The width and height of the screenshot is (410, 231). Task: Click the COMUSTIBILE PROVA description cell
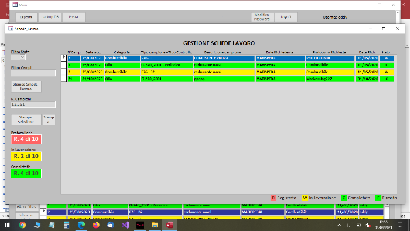pyautogui.click(x=224, y=58)
